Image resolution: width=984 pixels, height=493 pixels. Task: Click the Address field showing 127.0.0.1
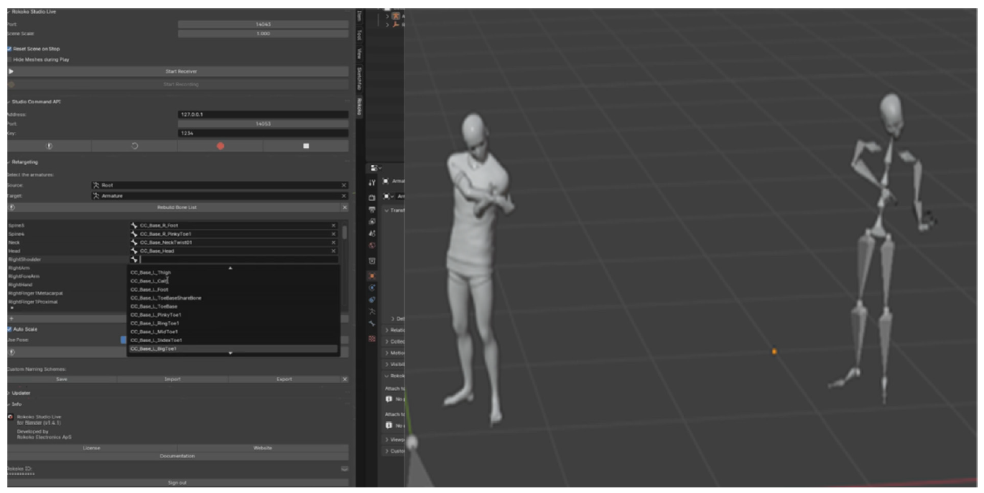pos(262,115)
